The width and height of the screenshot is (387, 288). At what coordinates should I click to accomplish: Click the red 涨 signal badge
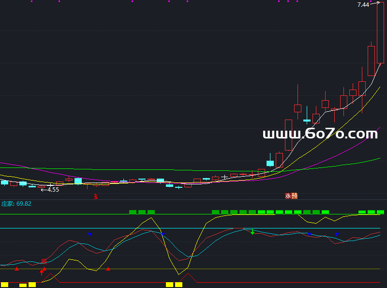tap(288, 196)
